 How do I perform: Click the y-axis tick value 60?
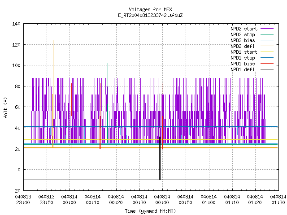[x=17, y=107]
